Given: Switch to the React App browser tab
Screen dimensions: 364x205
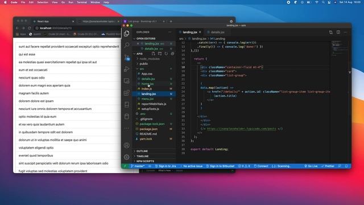Looking at the screenshot, I should (x=53, y=22).
